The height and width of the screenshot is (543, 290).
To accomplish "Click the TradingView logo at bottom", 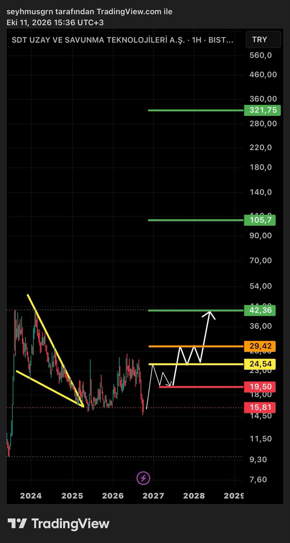I will [59, 524].
